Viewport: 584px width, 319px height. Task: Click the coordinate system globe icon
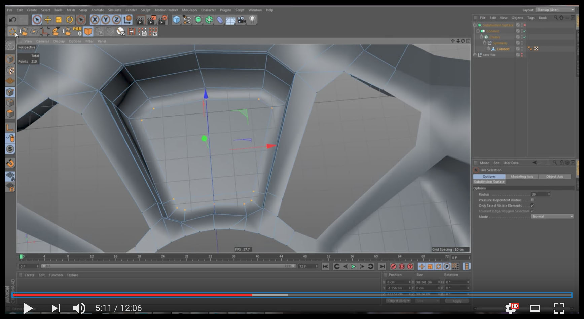[127, 20]
